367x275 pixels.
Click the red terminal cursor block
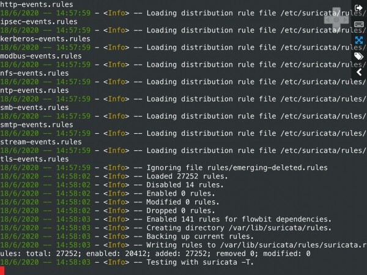(2, 270)
